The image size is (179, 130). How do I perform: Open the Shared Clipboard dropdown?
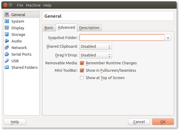click(x=96, y=46)
